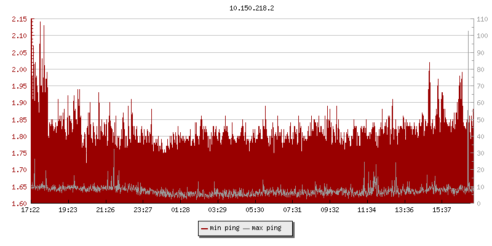Select the max ping legend entry
The width and height of the screenshot is (492, 246).
266,228
